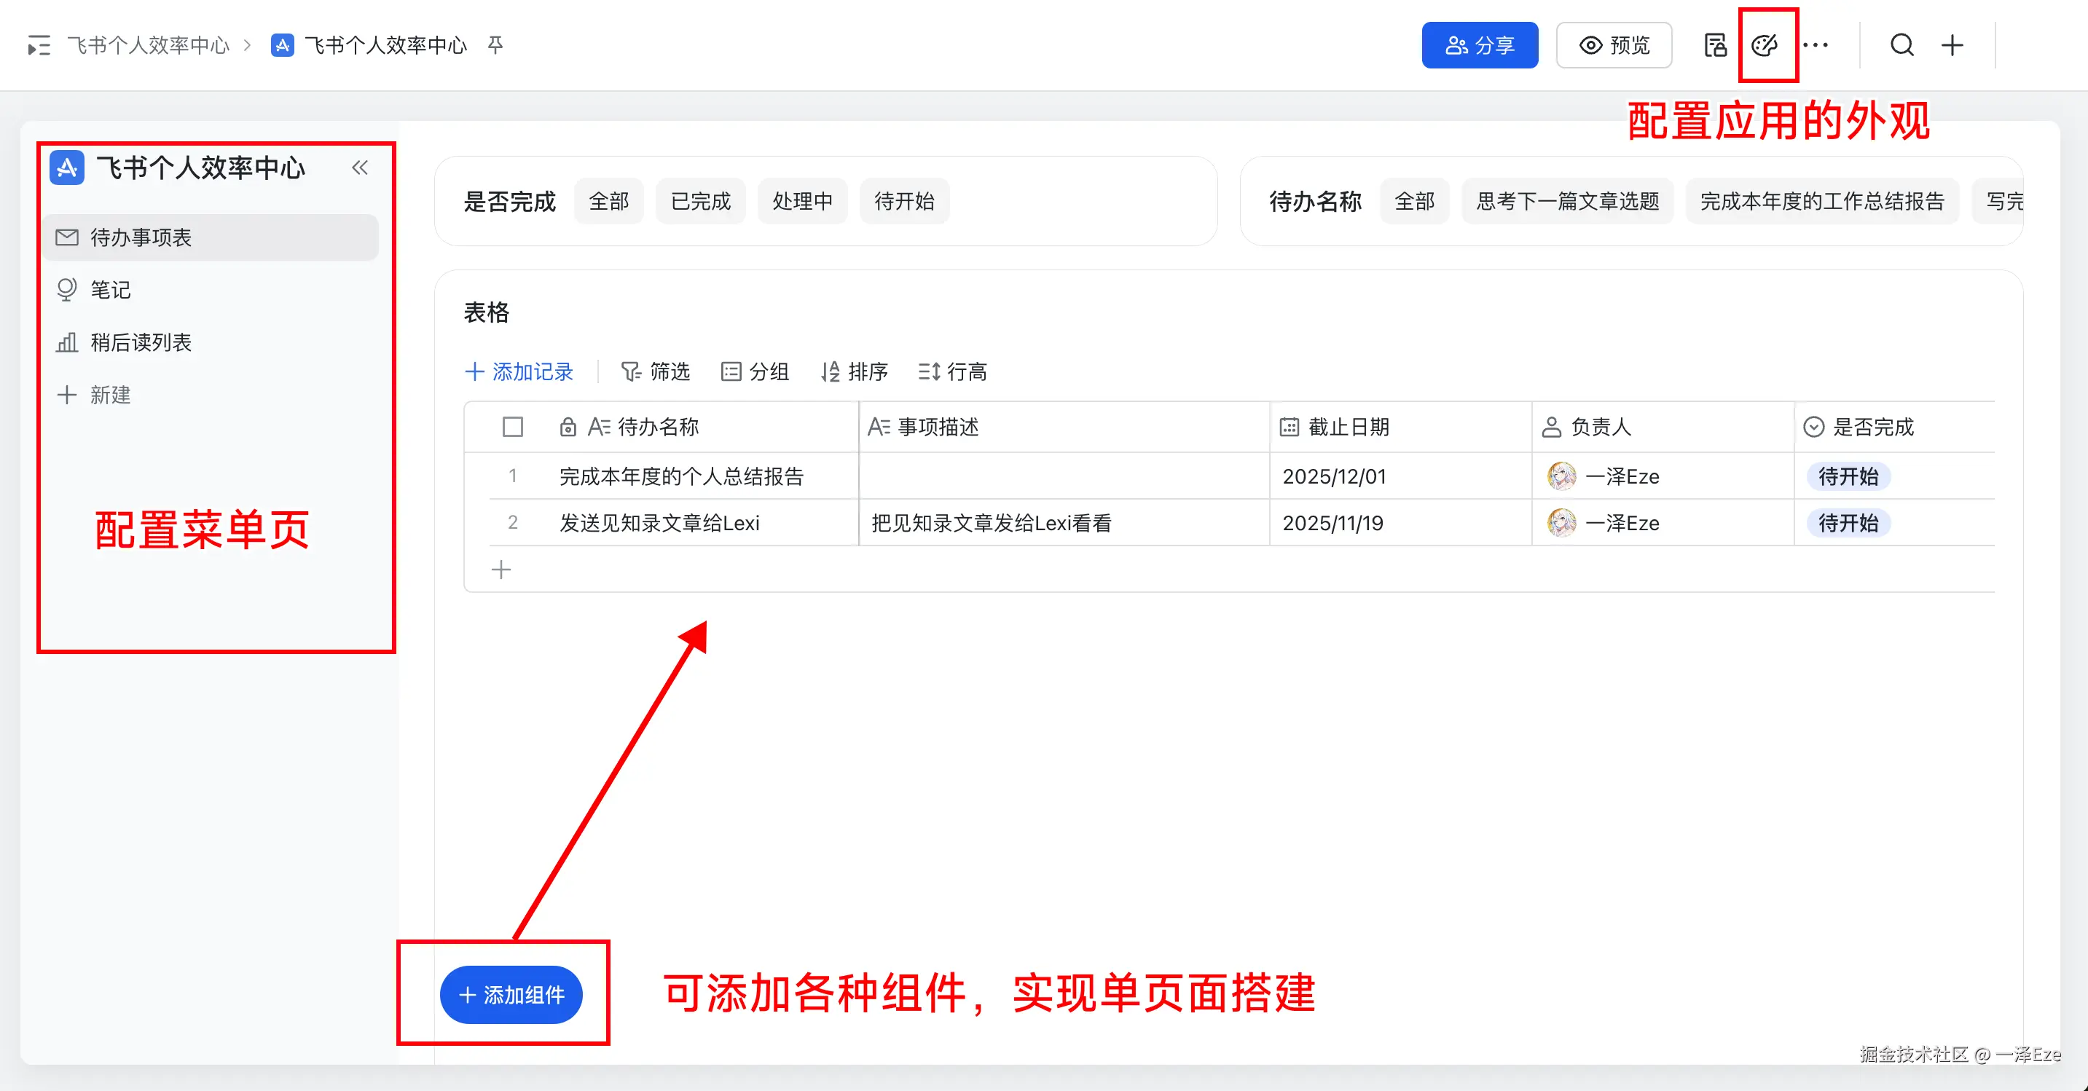Click the blue 分享 share button

(x=1479, y=45)
